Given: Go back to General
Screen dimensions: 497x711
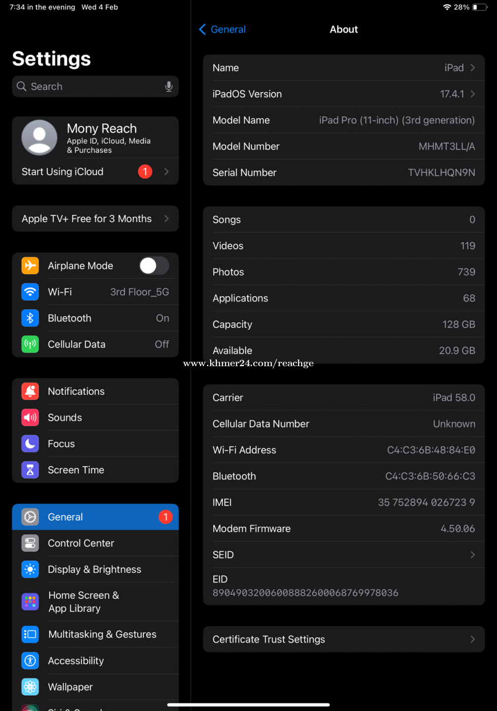Looking at the screenshot, I should [x=222, y=29].
